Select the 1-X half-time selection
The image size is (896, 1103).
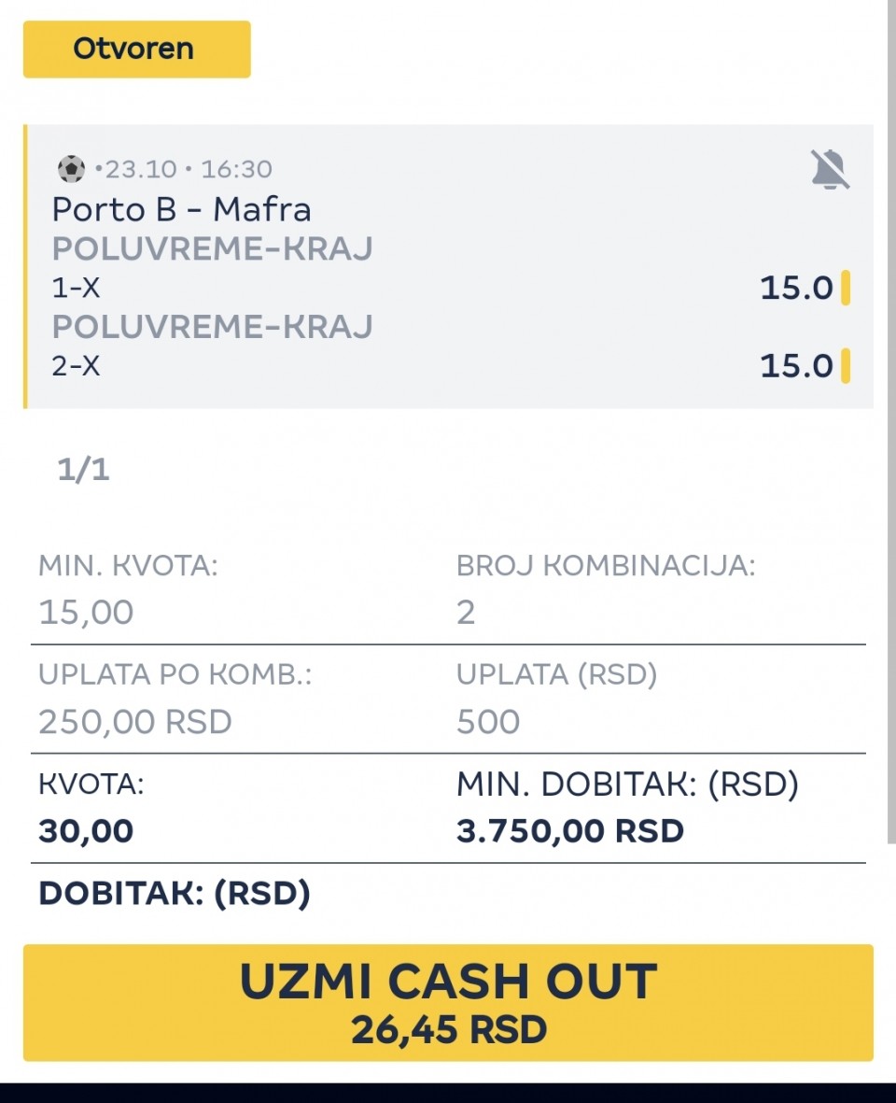(x=76, y=289)
